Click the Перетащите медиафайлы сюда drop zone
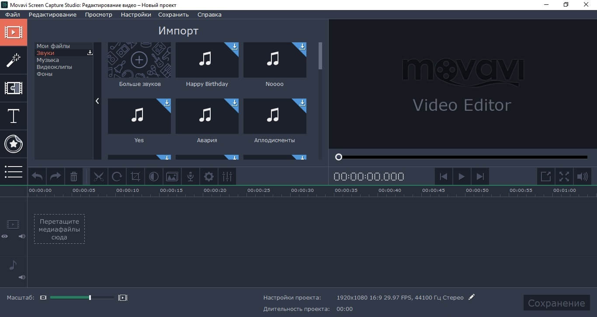Screen dimensions: 597x317 [x=59, y=228]
